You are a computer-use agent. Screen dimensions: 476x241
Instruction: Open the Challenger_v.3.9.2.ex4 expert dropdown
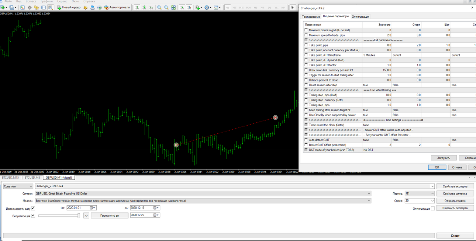point(235,186)
